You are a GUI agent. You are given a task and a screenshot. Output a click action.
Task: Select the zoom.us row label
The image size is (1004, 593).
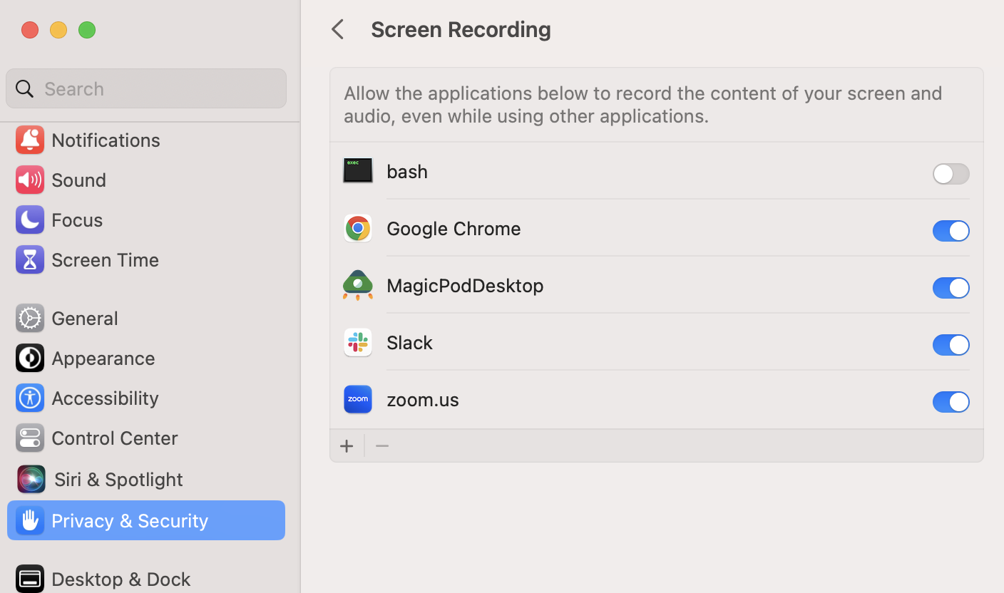pyautogui.click(x=423, y=400)
